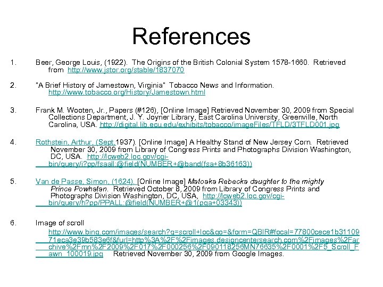Click 'Photographs Division Washington, DC, USA,' in reference 5
The image size is (383, 287).
coord(124,196)
